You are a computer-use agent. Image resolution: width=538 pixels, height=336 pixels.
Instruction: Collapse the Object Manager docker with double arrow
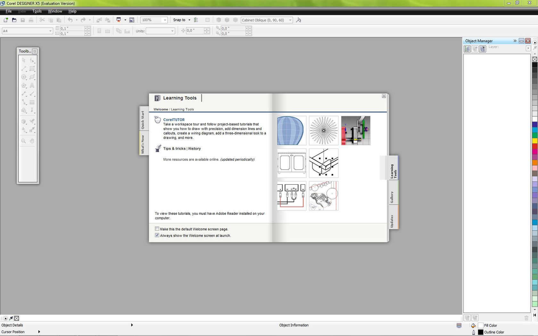tap(515, 41)
